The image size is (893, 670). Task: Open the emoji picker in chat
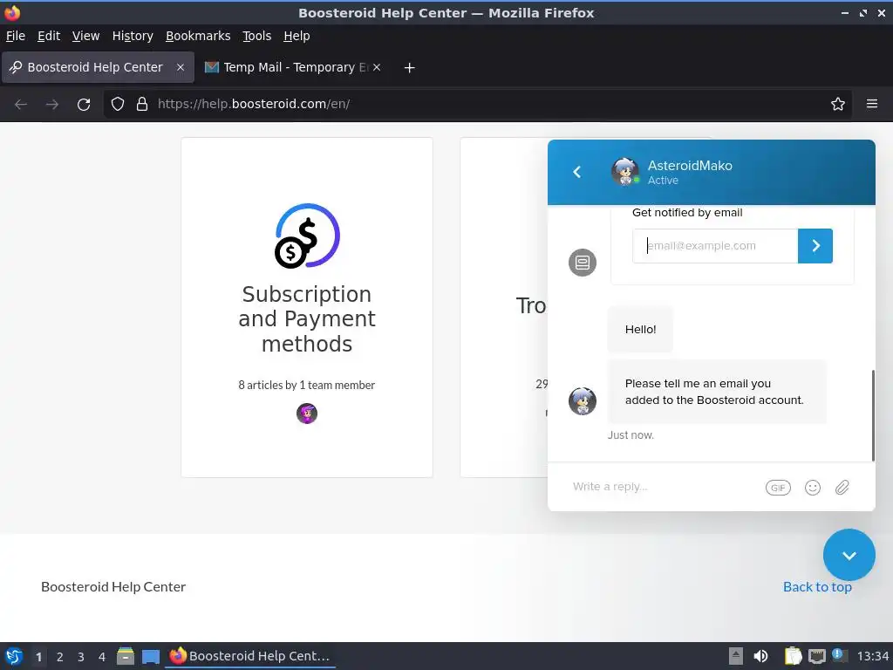click(813, 488)
